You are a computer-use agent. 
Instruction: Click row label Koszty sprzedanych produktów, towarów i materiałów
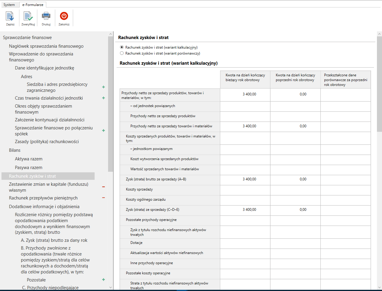(171, 138)
